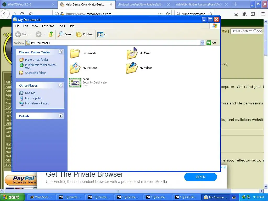Click the keyboard icon in taskbar
This screenshot has height=201, width=268.
click(234, 197)
